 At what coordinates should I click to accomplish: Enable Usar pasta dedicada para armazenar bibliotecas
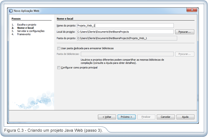pyautogui.click(x=59, y=48)
